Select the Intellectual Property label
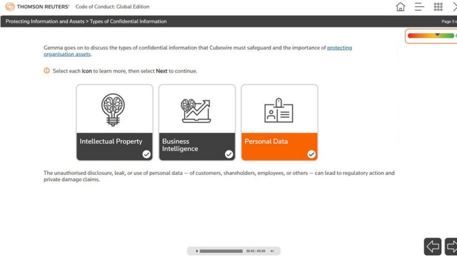 point(111,142)
